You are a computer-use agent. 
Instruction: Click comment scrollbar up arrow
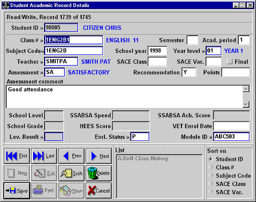click(x=246, y=89)
